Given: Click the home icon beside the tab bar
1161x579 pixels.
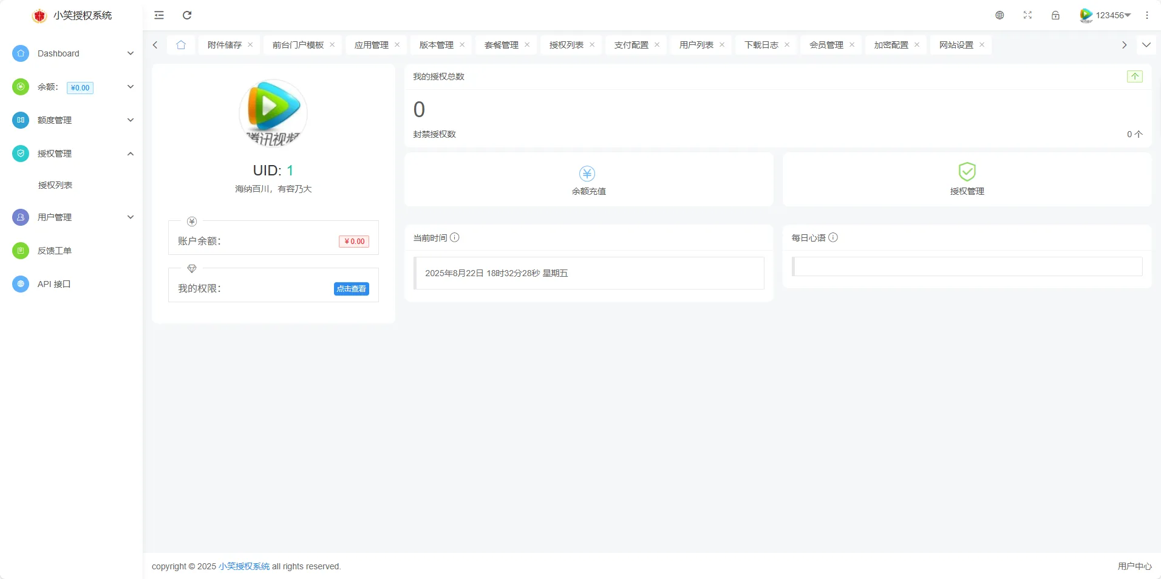Looking at the screenshot, I should coord(180,44).
